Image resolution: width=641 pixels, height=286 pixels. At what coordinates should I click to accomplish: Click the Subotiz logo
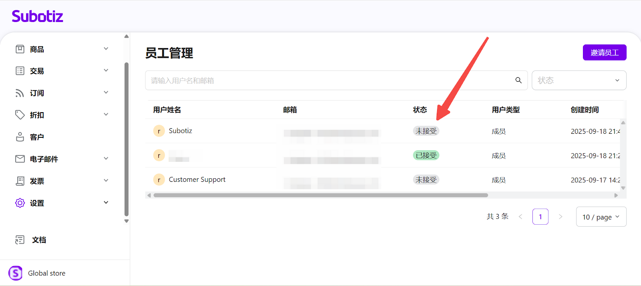pos(37,16)
